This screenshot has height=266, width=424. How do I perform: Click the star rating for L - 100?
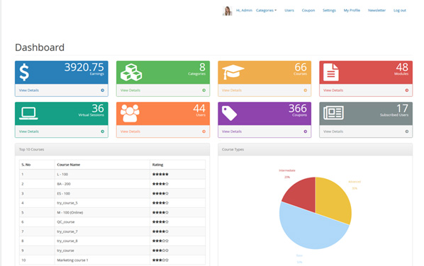point(160,174)
